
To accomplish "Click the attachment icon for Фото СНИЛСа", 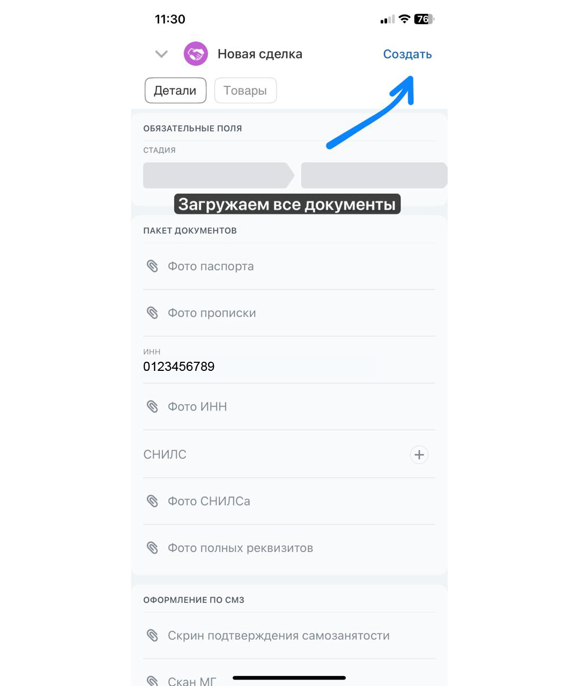I will [x=153, y=501].
